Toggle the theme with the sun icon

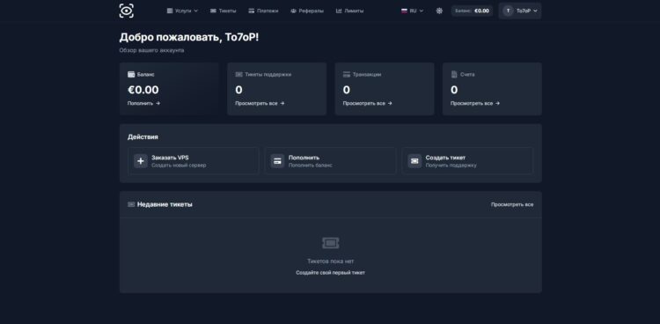(439, 11)
